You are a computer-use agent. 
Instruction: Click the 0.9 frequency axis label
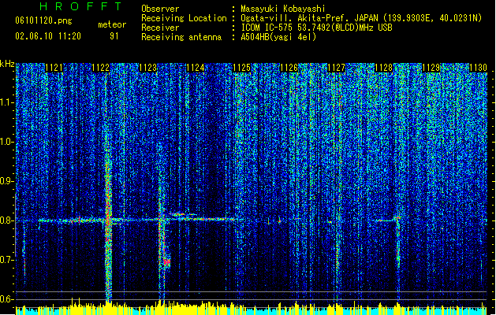(x=7, y=181)
